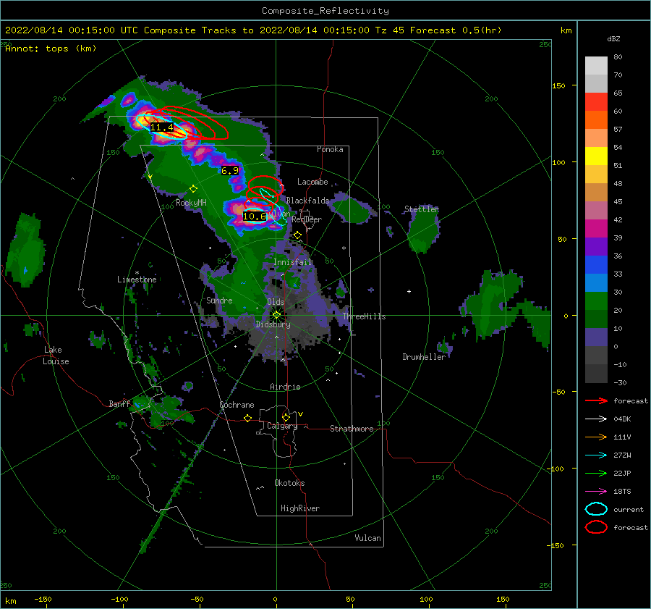Screen dimensions: 651x609
Task: Click the Limestone label
Action: 137,280
